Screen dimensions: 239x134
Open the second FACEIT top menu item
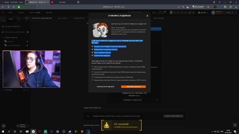(x=21, y=13)
